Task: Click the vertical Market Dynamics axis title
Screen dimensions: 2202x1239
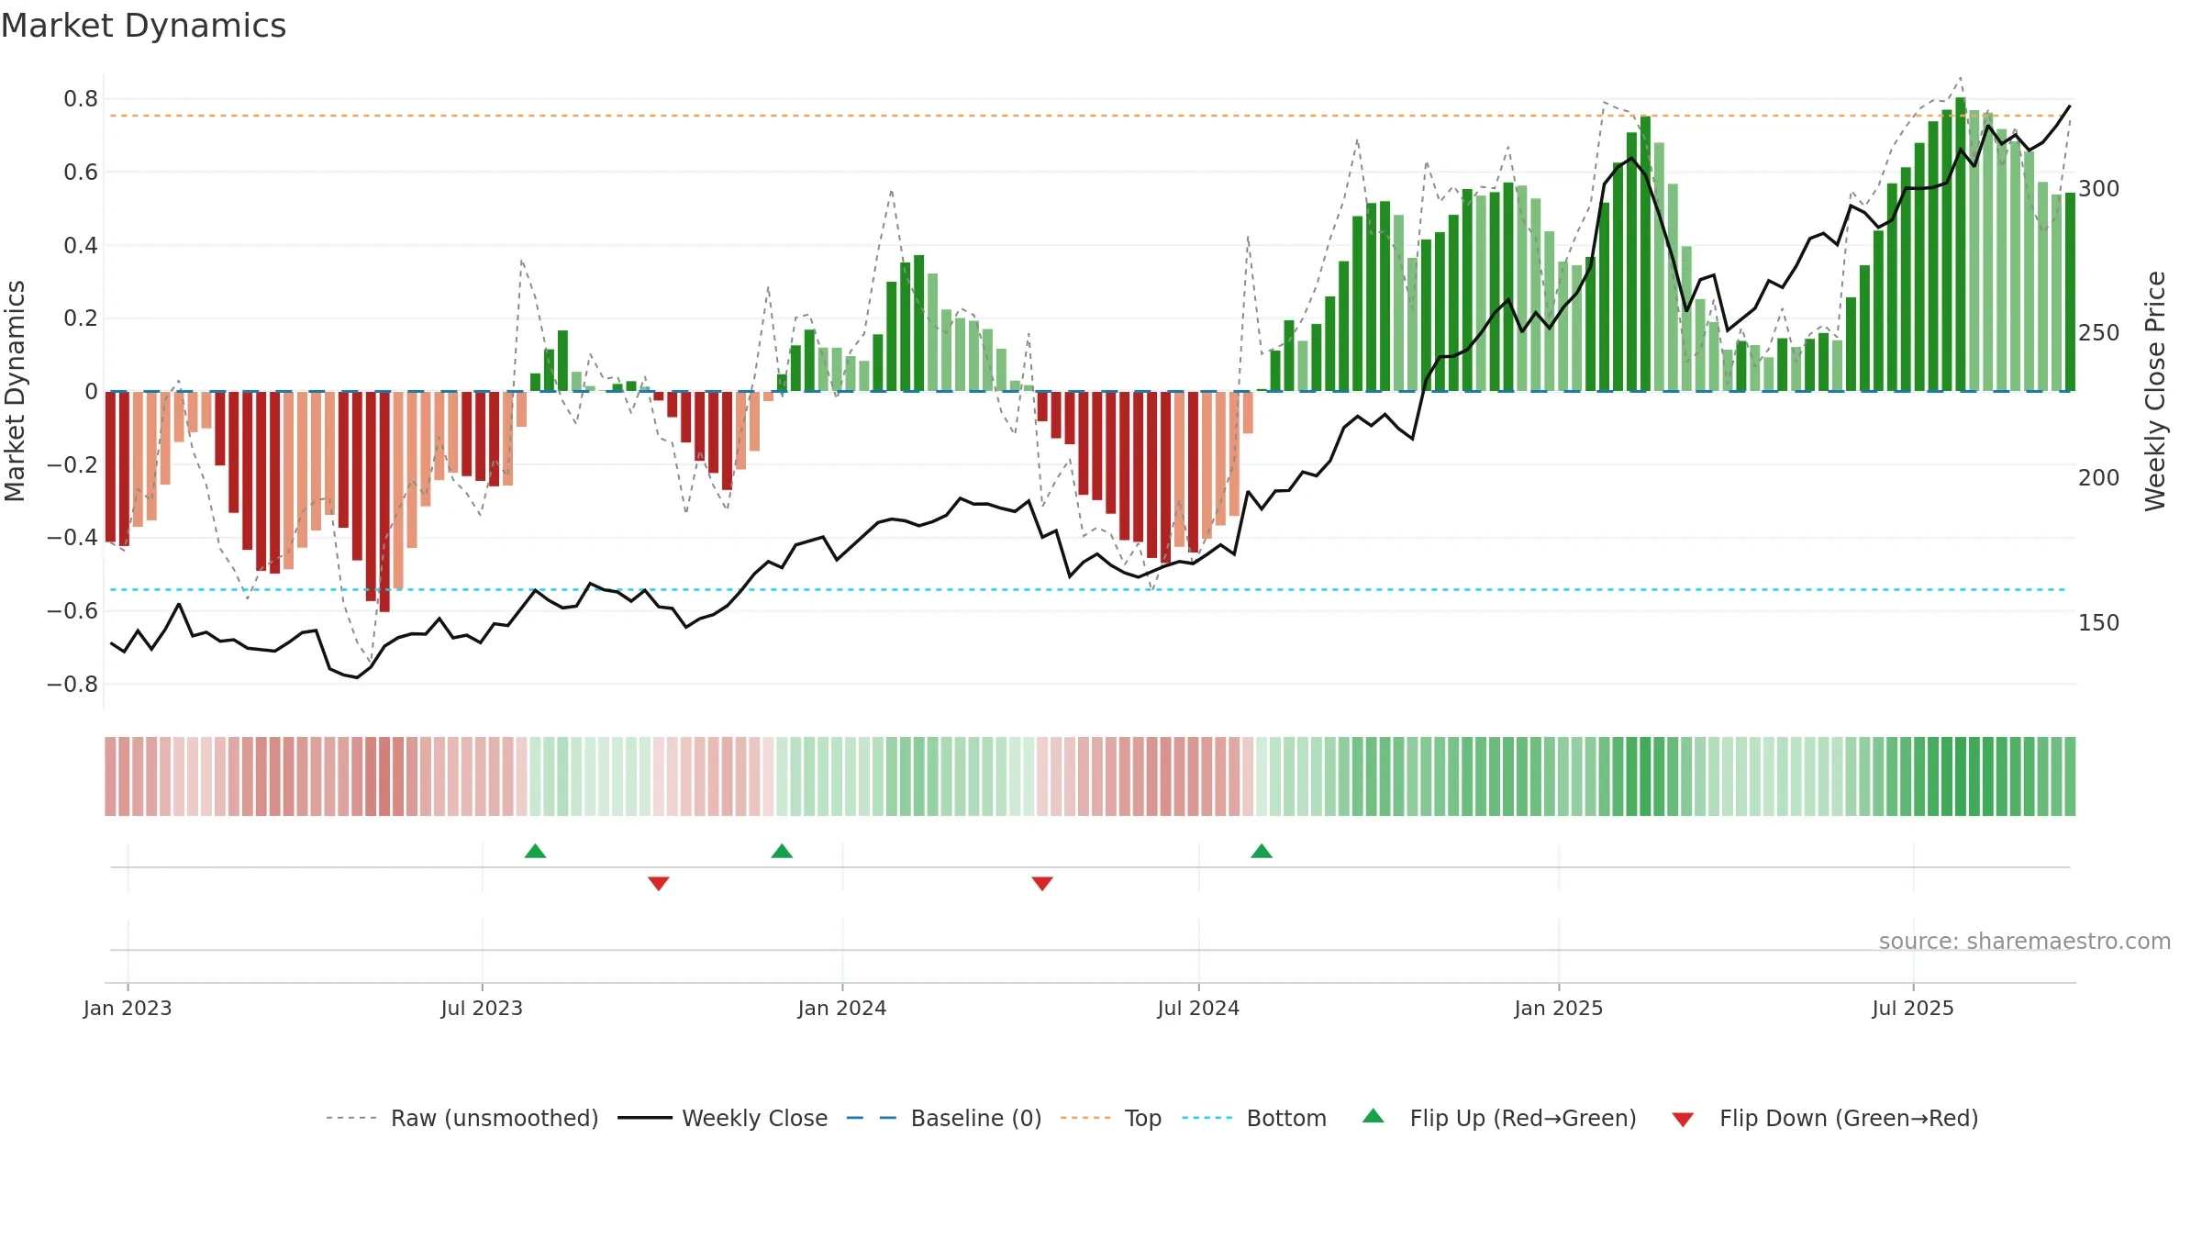Action: coord(15,391)
